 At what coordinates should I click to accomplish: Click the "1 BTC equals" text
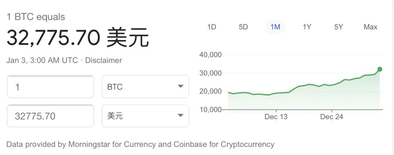pos(36,17)
